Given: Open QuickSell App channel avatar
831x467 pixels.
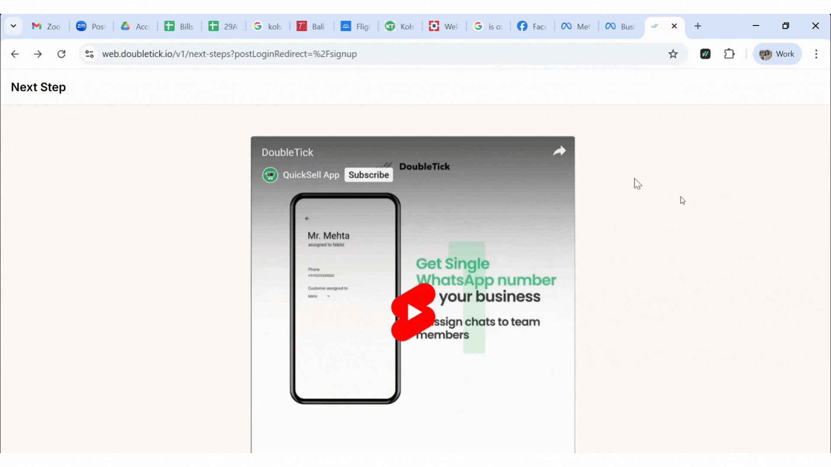Looking at the screenshot, I should point(270,175).
